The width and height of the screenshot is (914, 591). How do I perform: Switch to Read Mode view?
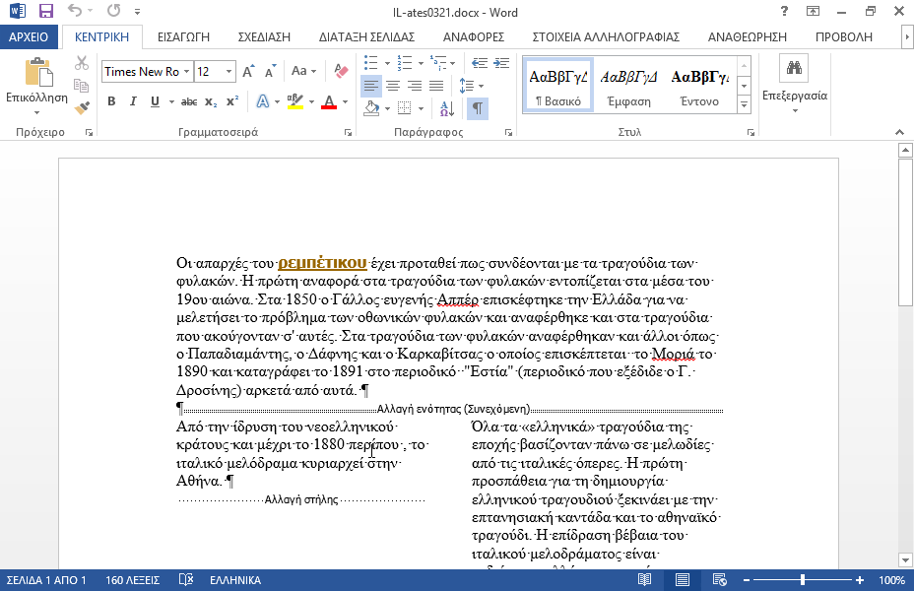(x=644, y=580)
